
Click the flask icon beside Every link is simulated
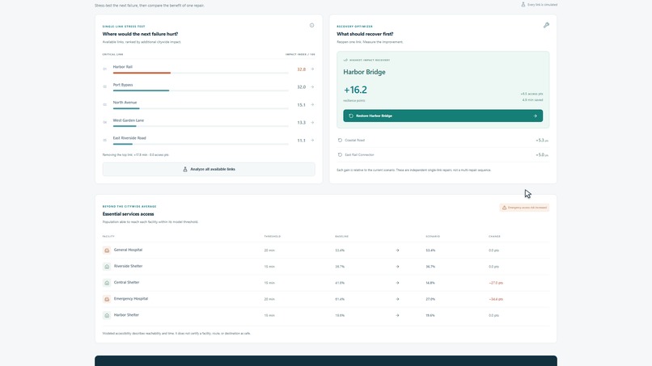coord(523,5)
